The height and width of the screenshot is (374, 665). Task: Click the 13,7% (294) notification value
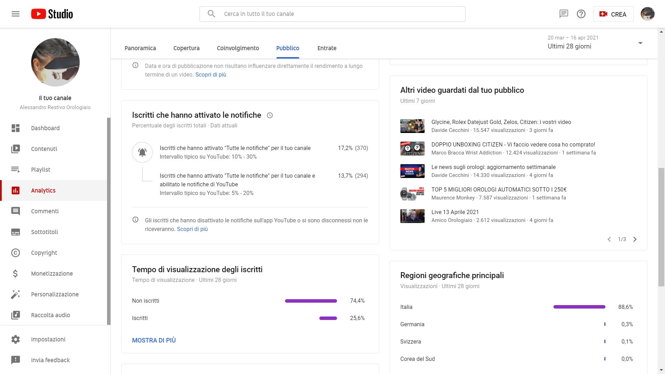coord(353,176)
